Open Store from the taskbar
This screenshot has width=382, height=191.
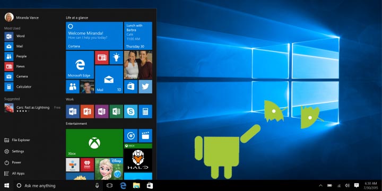[150, 186]
